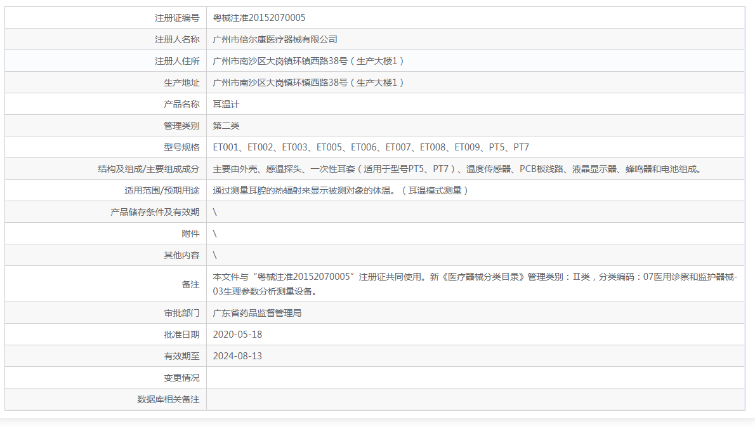
Task: Select the approval date 2020-05-18
Action: coord(237,335)
